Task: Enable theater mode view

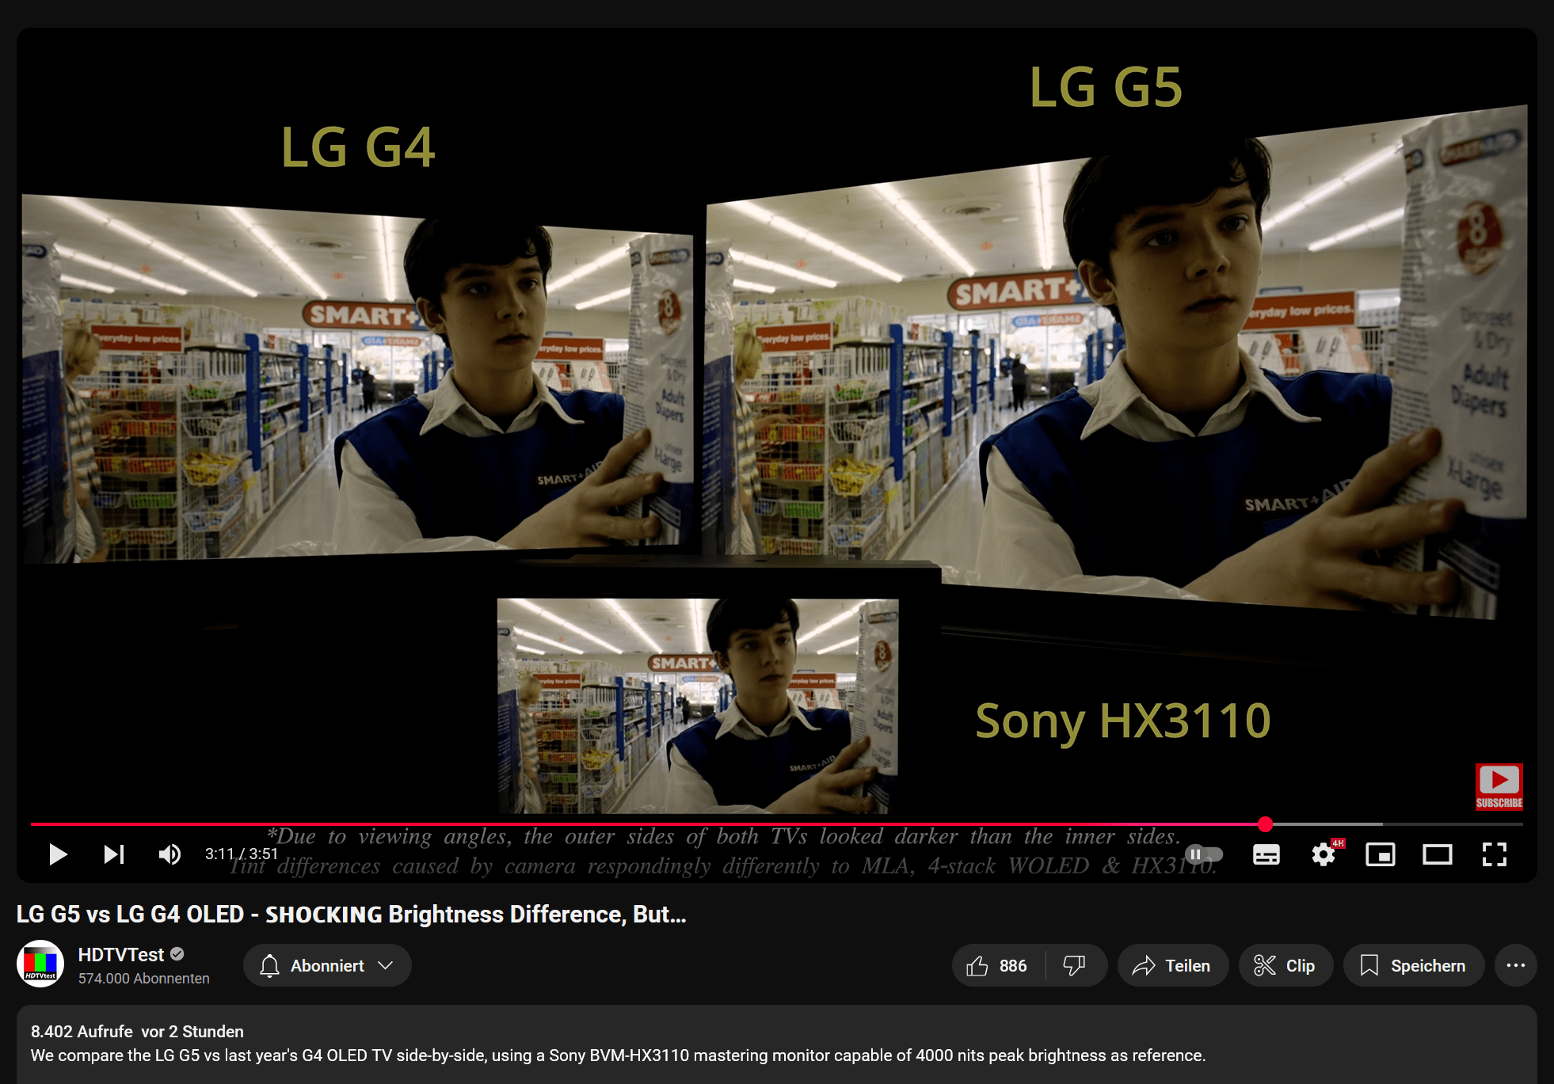Action: (x=1438, y=854)
